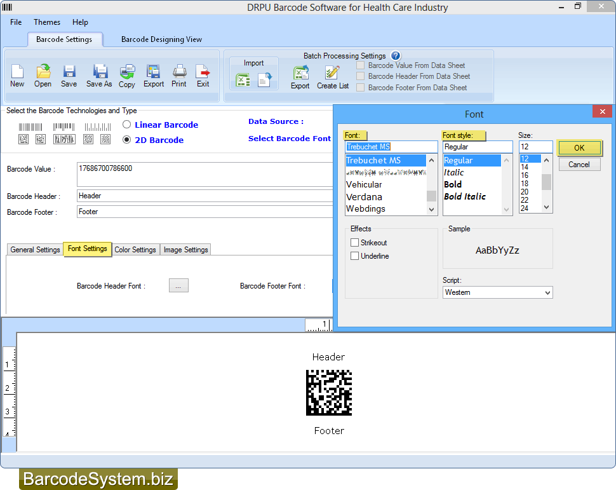Click the Barcode Footer text field
Screen dimensions: 616x490
tap(205, 212)
